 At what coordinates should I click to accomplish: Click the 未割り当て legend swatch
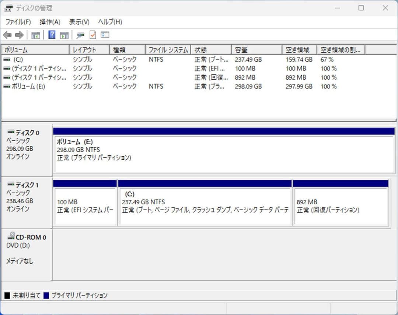pos(5,295)
